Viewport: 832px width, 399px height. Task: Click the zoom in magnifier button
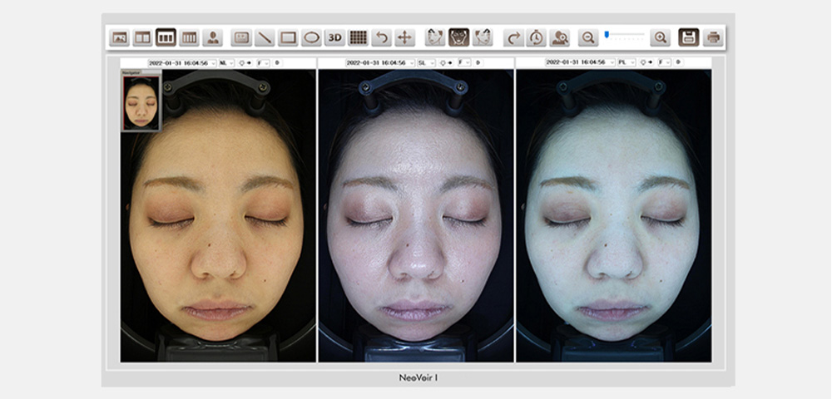660,37
